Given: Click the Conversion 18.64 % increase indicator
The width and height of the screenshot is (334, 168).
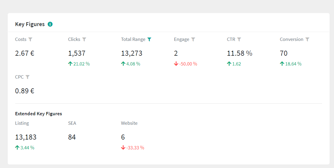Looking at the screenshot, I should click(x=291, y=64).
